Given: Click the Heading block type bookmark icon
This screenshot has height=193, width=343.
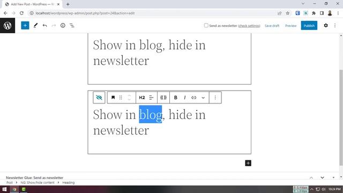Looking at the screenshot, I should 113,98.
